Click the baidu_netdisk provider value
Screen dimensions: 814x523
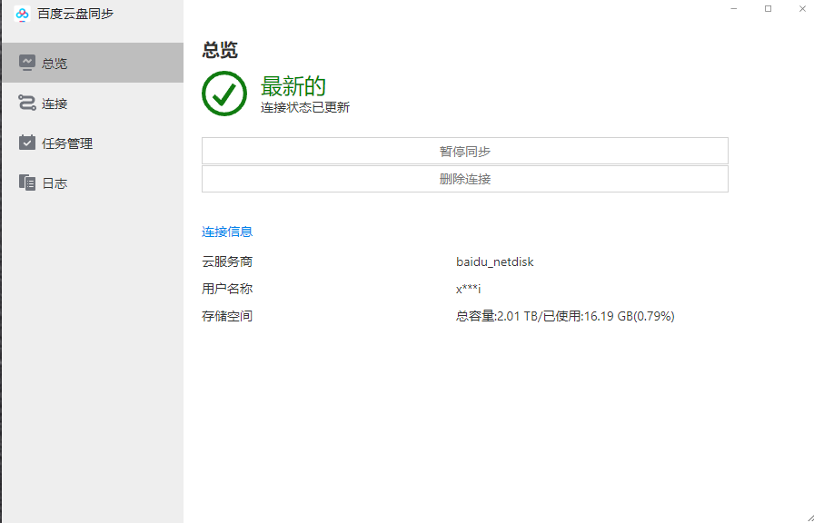tap(495, 261)
